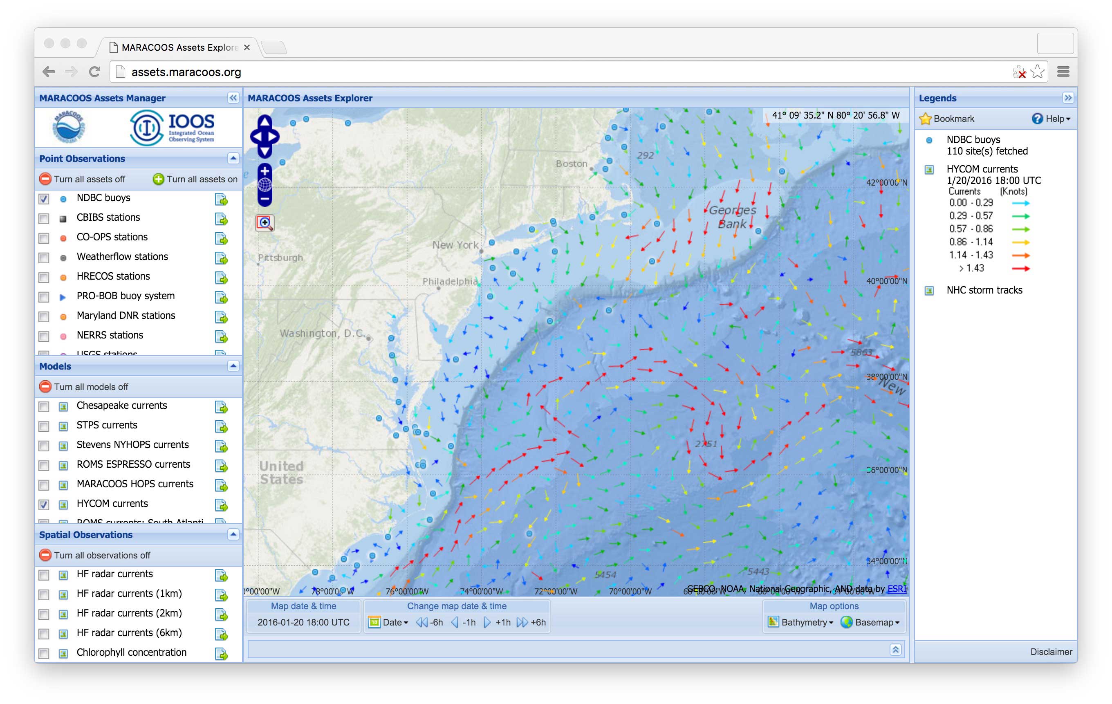Step map time back 6 hours
1112x704 pixels.
(x=429, y=622)
